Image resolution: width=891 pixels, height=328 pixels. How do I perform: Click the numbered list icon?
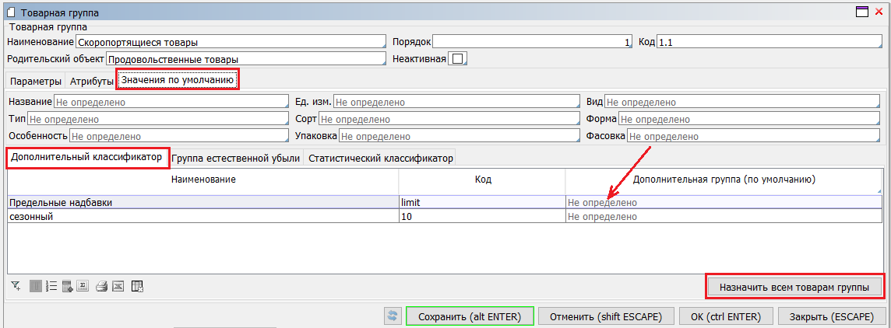(51, 286)
